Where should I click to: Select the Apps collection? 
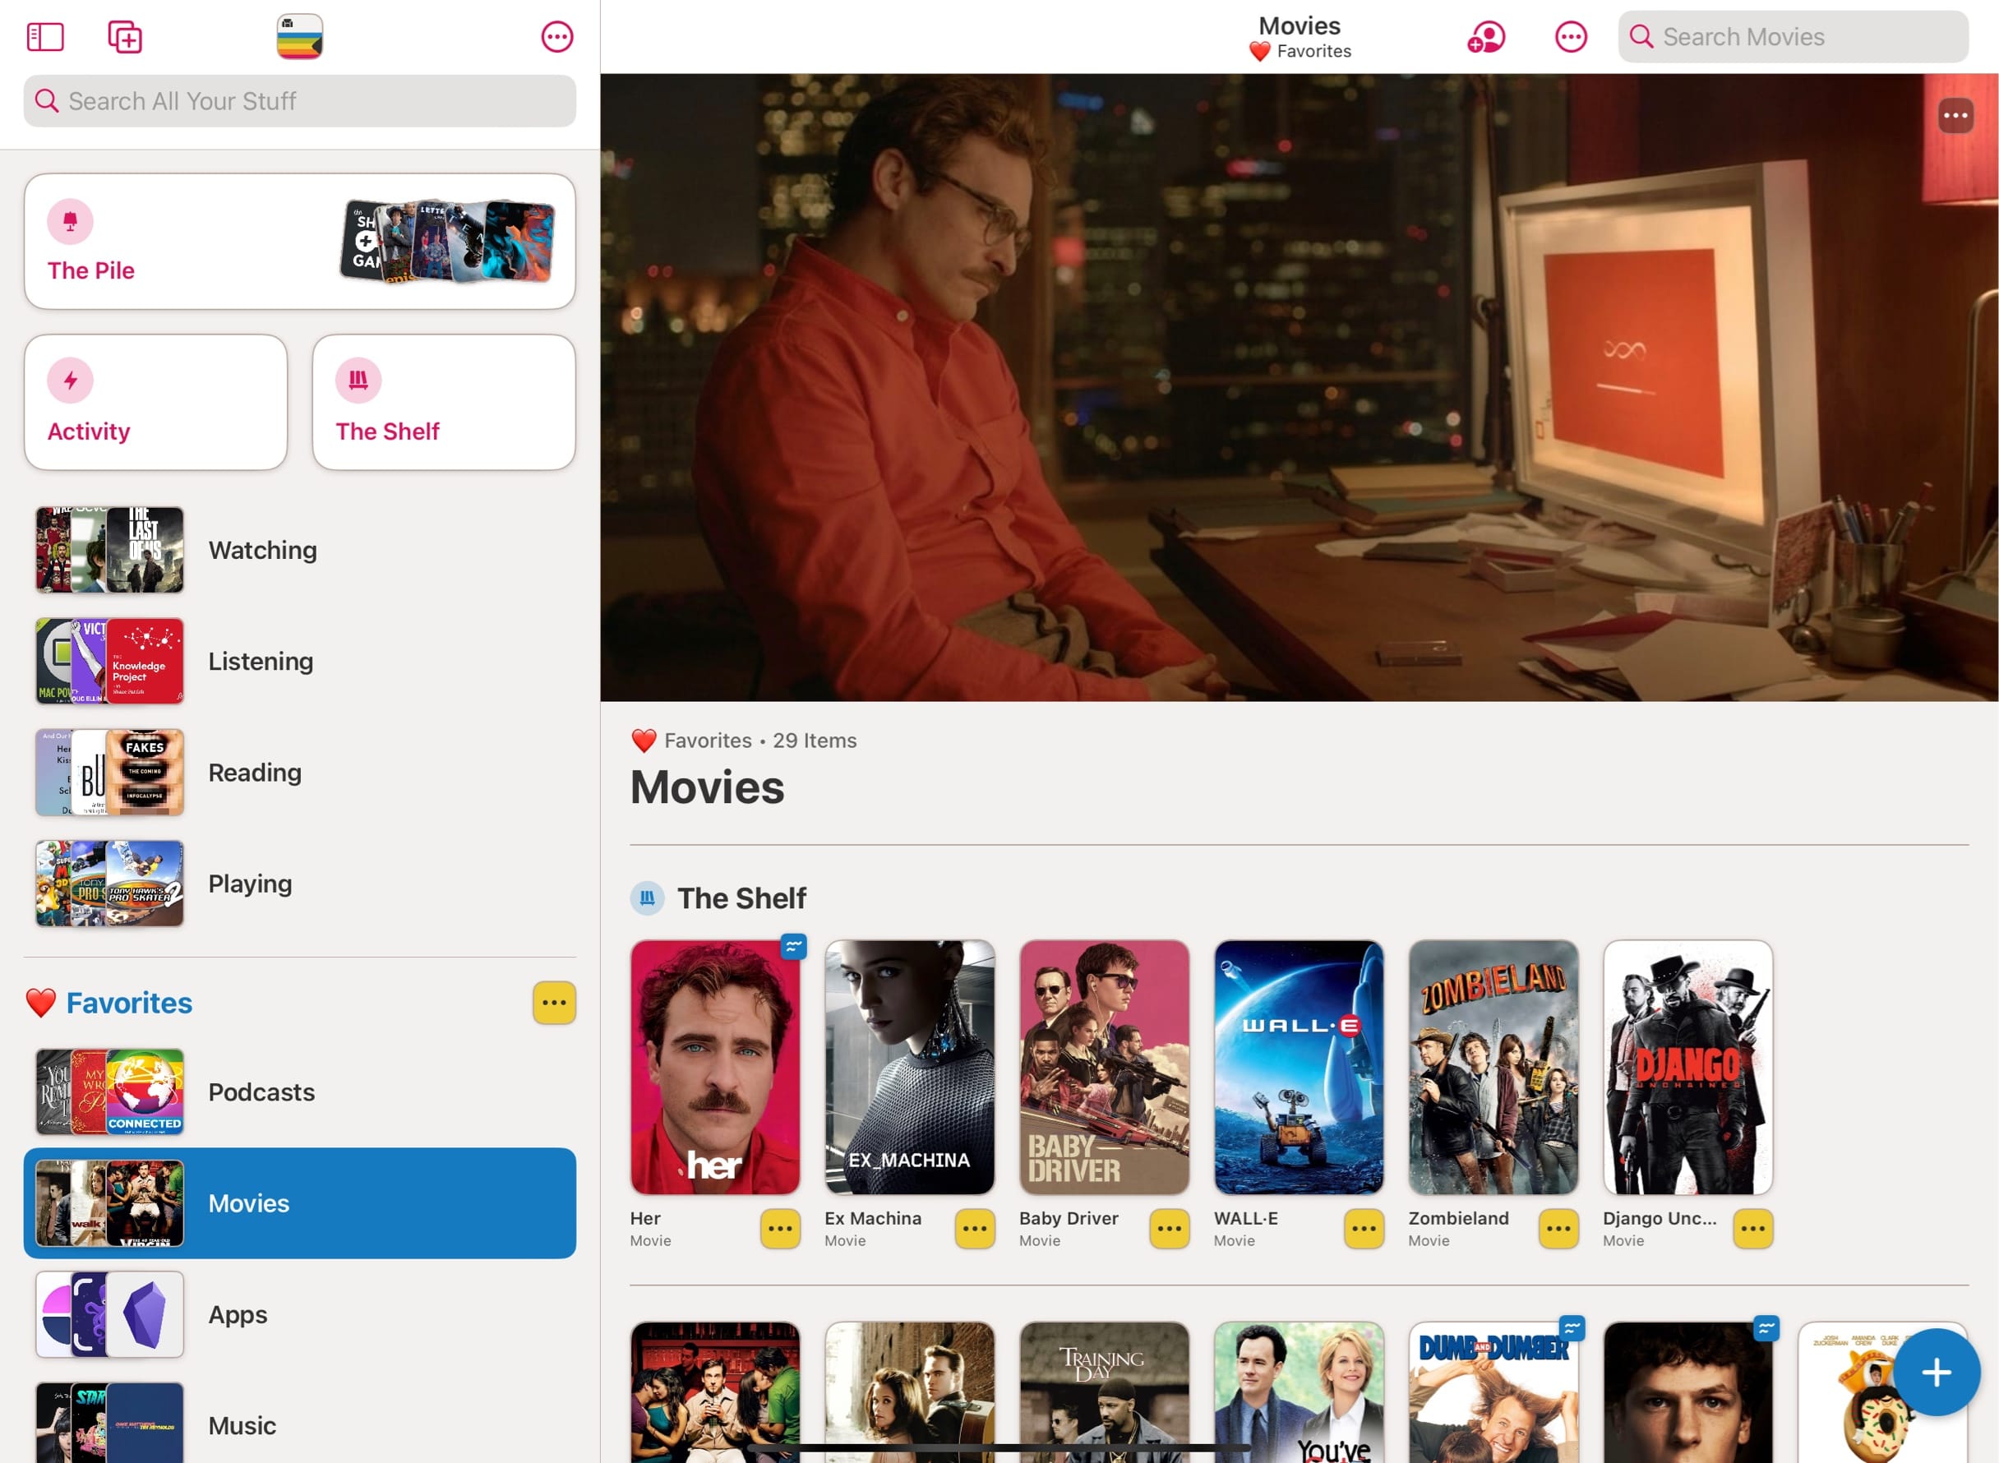pos(299,1314)
